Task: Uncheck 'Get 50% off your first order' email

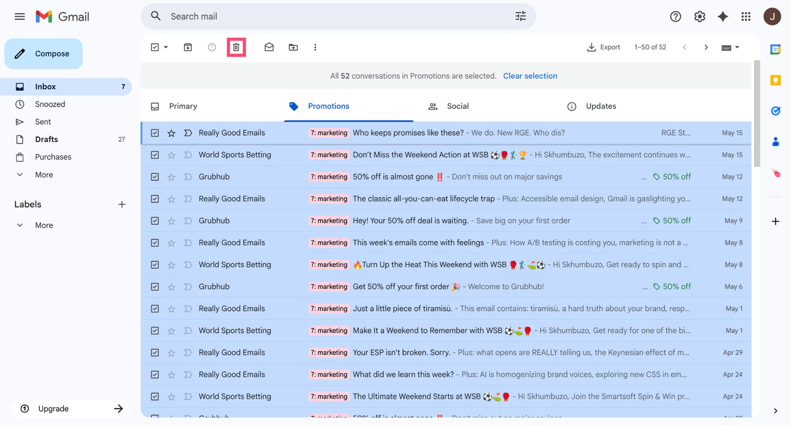Action: (x=155, y=287)
